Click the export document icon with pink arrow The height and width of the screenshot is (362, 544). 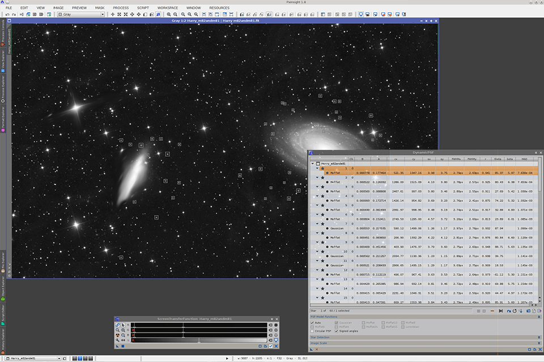(x=539, y=311)
